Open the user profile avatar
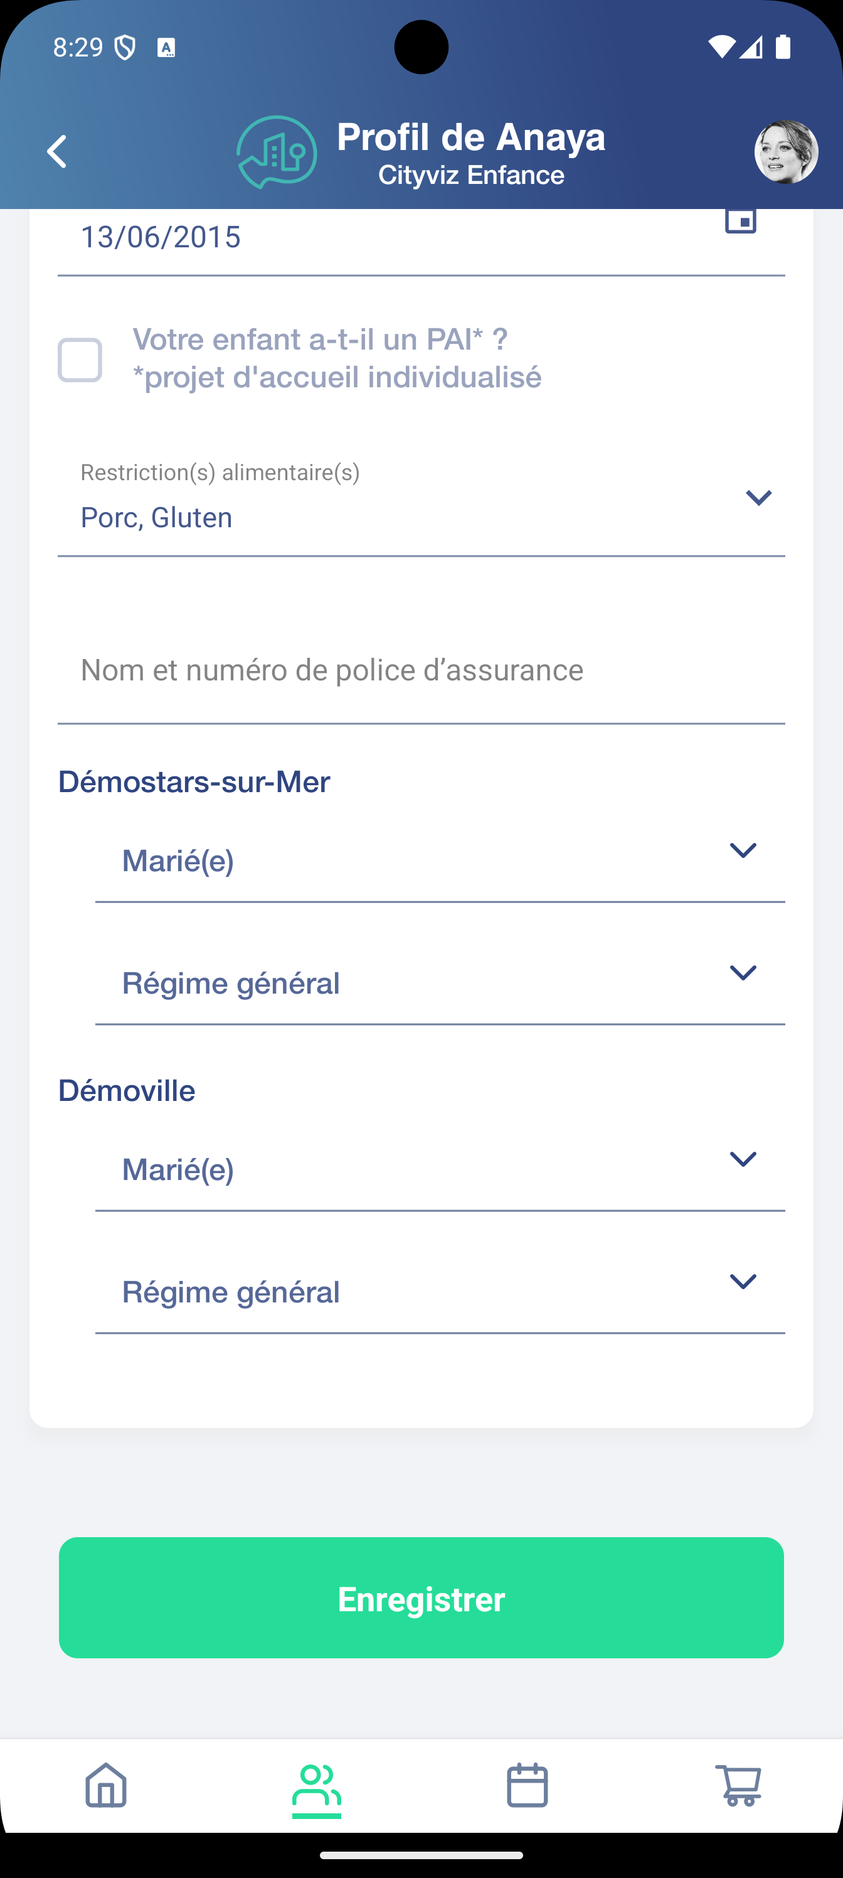843x1878 pixels. 785,152
